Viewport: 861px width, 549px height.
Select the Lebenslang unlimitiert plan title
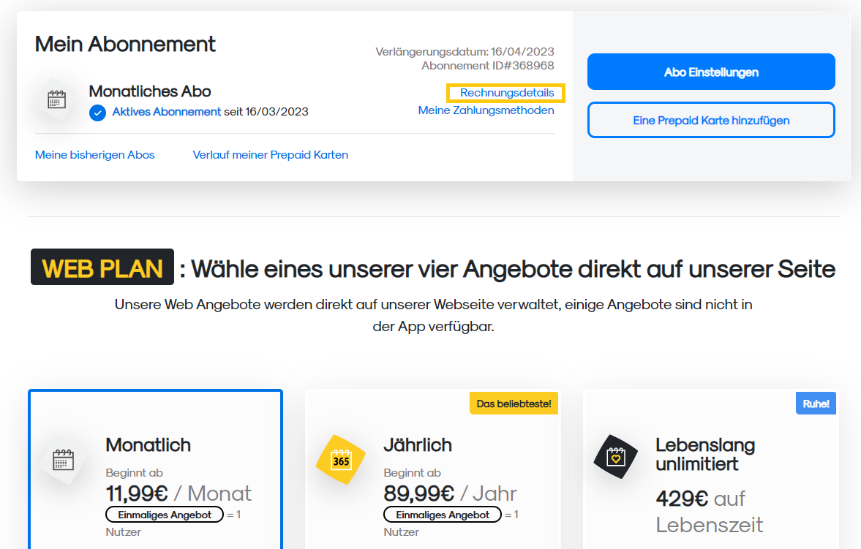click(705, 455)
